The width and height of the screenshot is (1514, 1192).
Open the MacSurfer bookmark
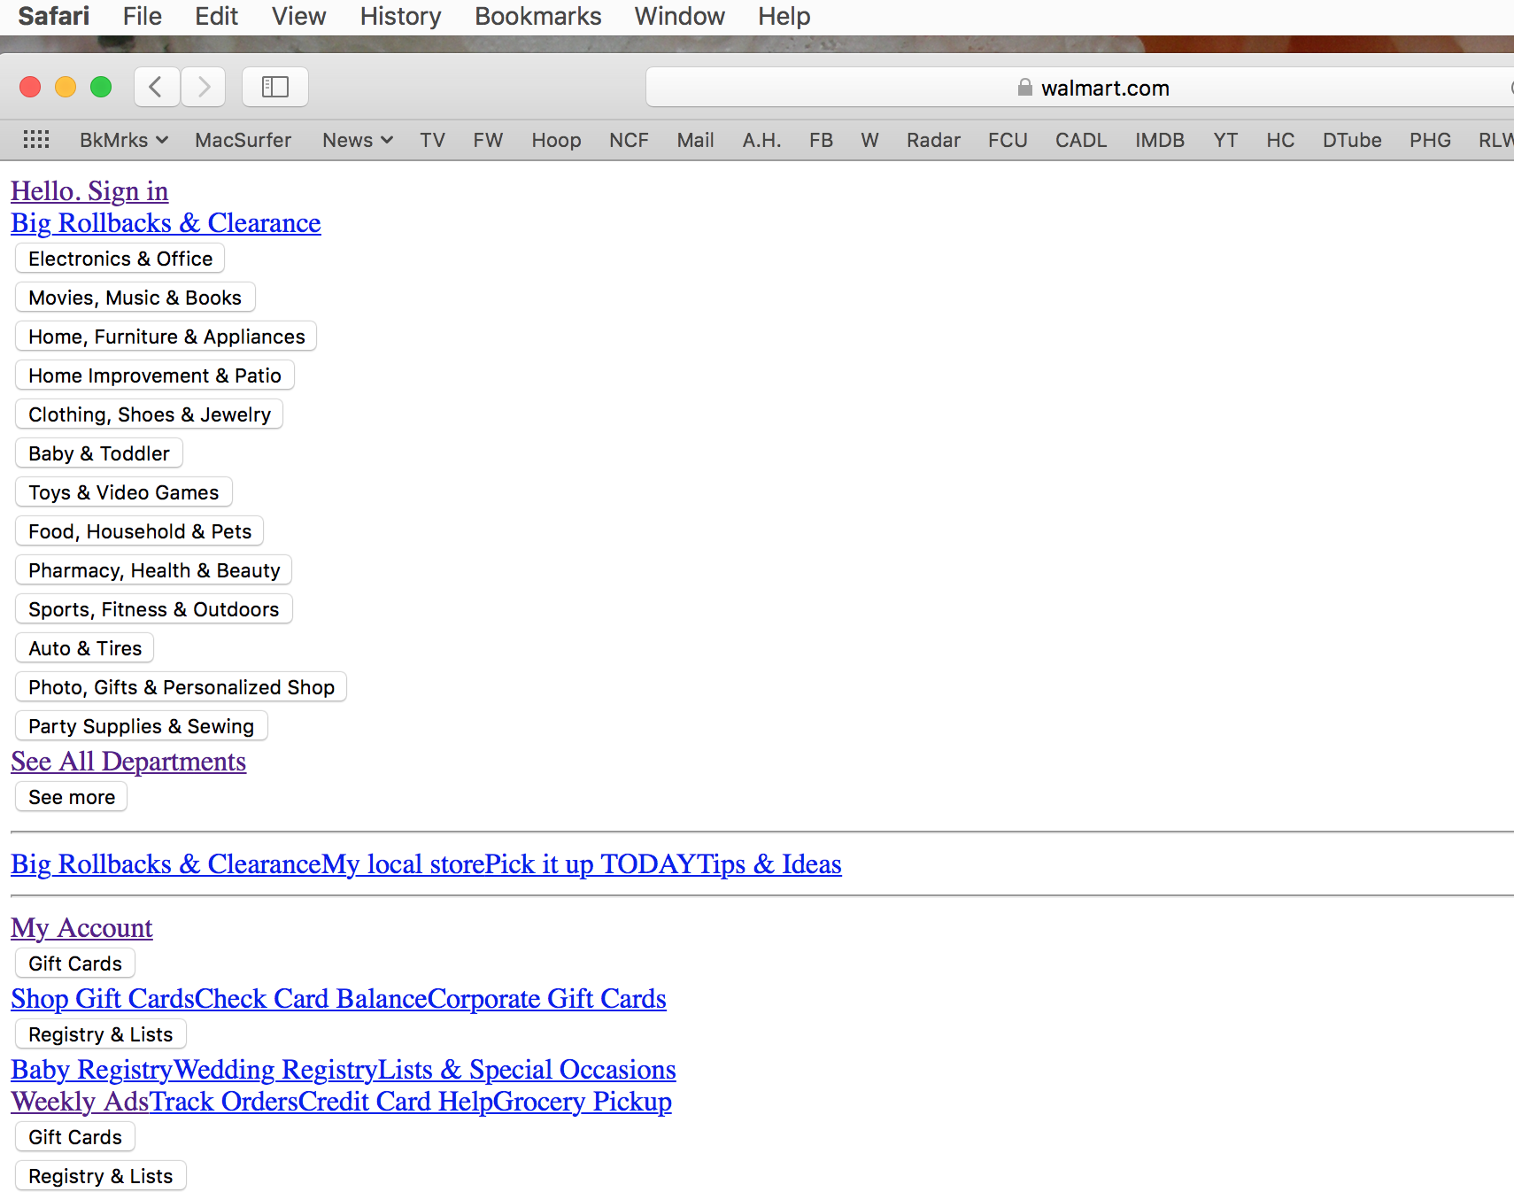(x=243, y=140)
